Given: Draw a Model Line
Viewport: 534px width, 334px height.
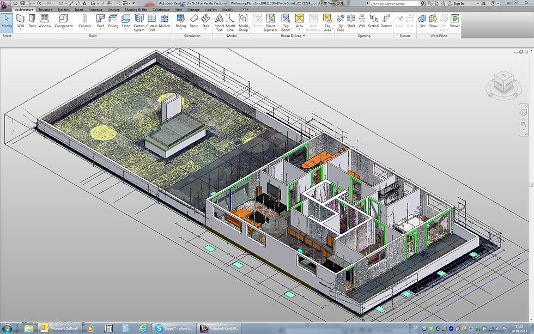Looking at the screenshot, I should (x=230, y=23).
